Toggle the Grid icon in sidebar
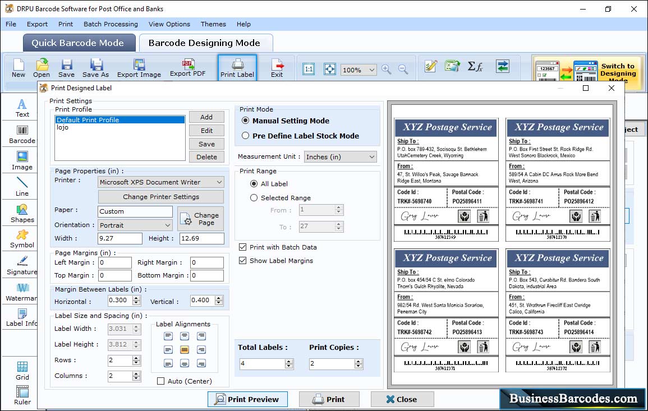648x411 pixels. (x=22, y=371)
